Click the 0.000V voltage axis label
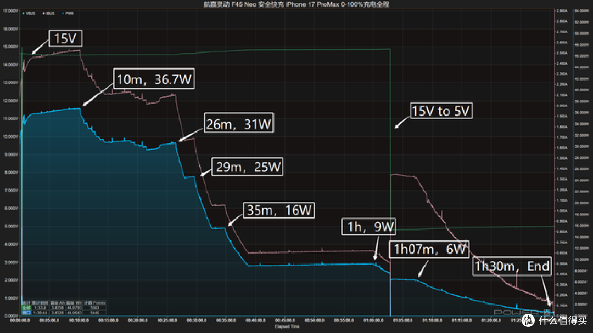The height and width of the screenshot is (333, 593). (11, 316)
